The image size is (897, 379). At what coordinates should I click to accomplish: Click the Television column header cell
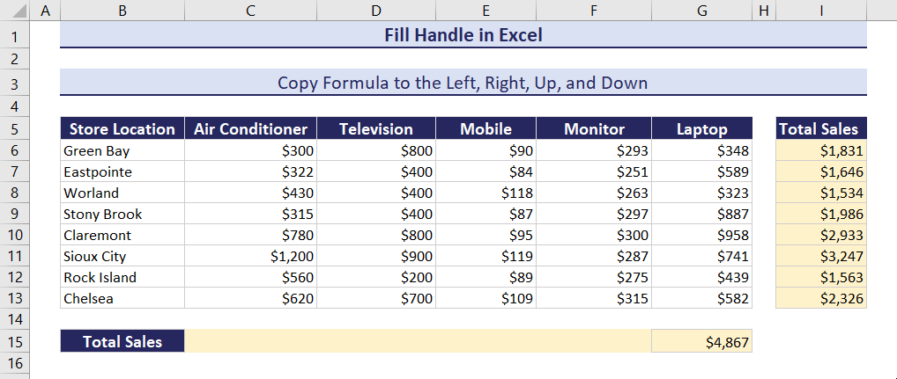376,128
